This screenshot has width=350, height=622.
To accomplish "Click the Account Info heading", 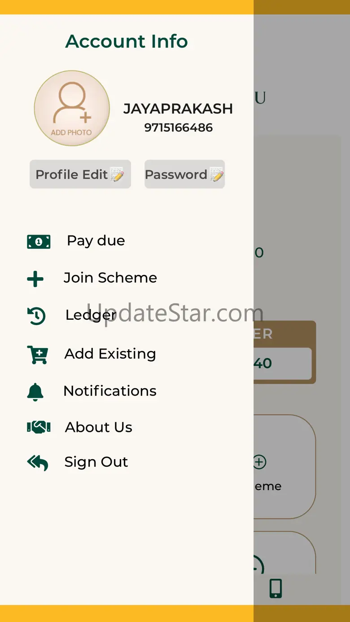I will coord(127,41).
